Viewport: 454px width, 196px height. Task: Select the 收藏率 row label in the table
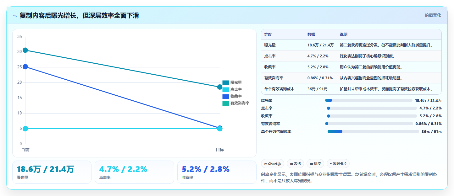click(270, 67)
